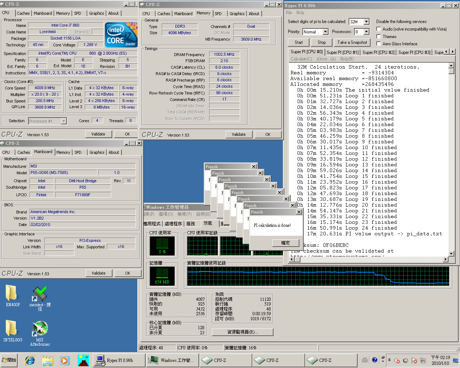Screen dimensions: 460x368
Task: Click Validate in the top-left CPU-Z window
Action: tap(98, 134)
